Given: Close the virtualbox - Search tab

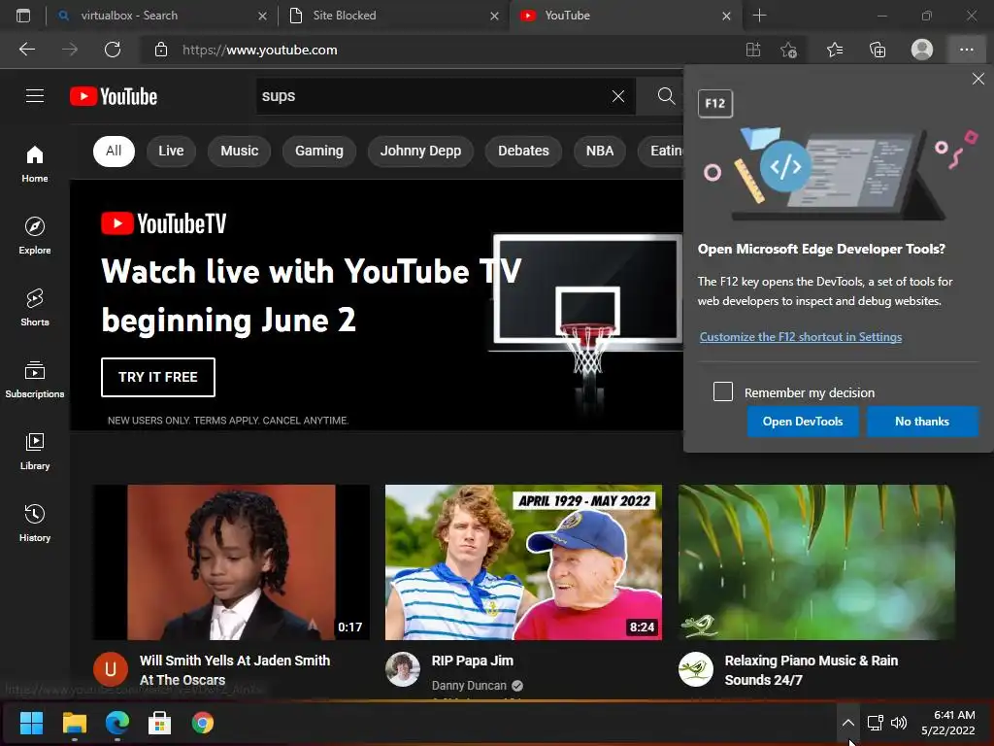Looking at the screenshot, I should [x=262, y=16].
